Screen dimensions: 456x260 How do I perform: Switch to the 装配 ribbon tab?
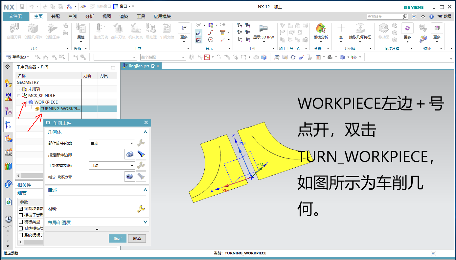56,16
